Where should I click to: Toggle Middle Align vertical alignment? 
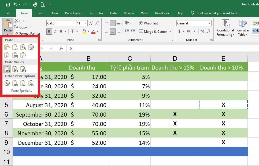[x=113, y=23]
